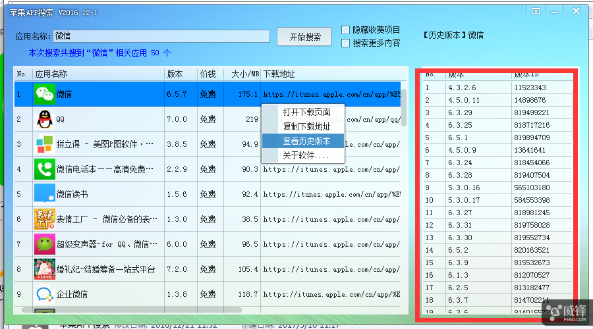Screen dimensions: 593x329
Task: Click the WeChat app icon in row 1
Action: tap(44, 94)
